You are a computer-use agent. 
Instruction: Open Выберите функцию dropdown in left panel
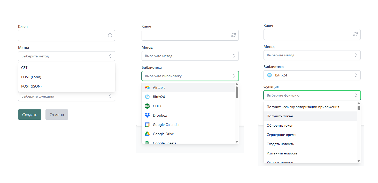click(x=67, y=96)
